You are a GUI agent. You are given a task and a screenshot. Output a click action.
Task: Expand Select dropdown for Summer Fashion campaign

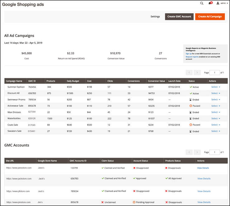216,87
